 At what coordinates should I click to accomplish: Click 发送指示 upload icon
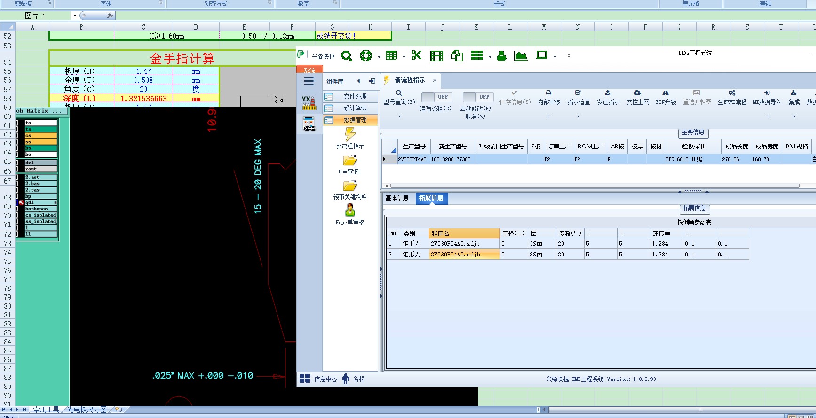click(x=608, y=93)
